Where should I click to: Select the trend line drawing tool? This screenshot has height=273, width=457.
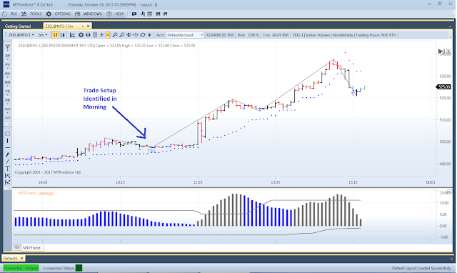point(8,162)
